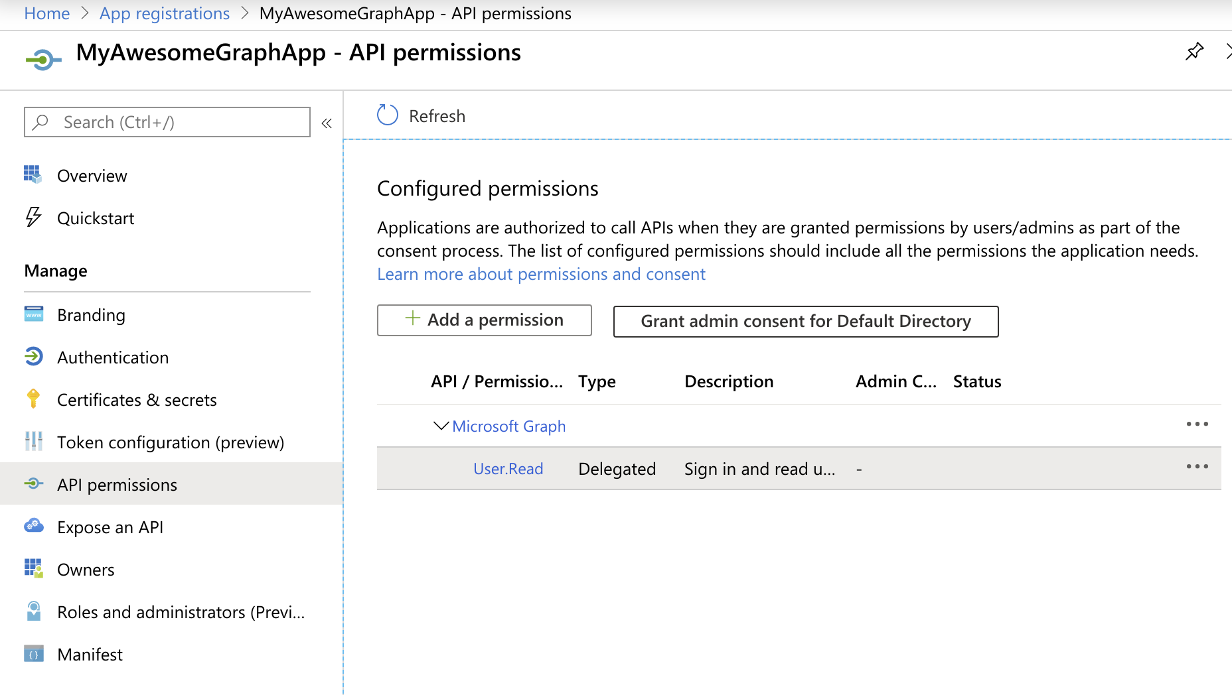
Task: Open Roles and administrators (Preview)
Action: pos(181,611)
